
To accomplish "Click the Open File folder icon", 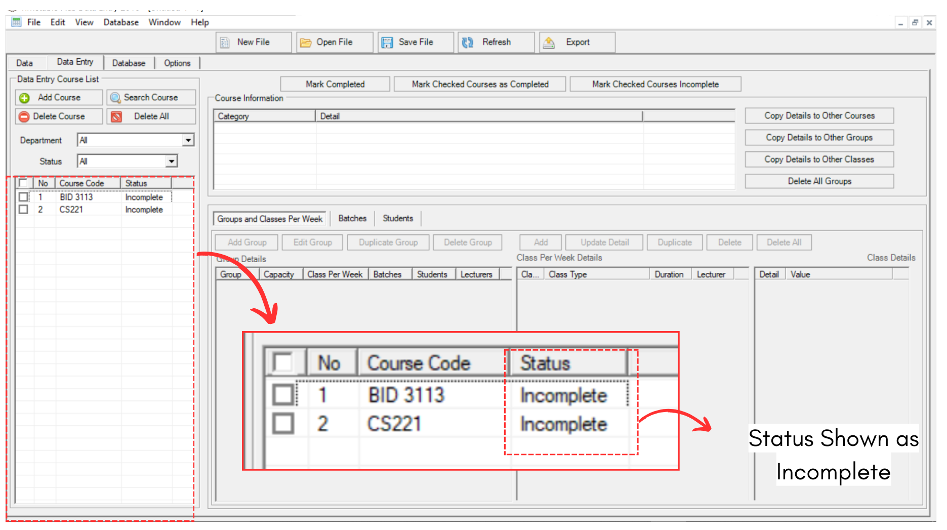I will pyautogui.click(x=305, y=43).
